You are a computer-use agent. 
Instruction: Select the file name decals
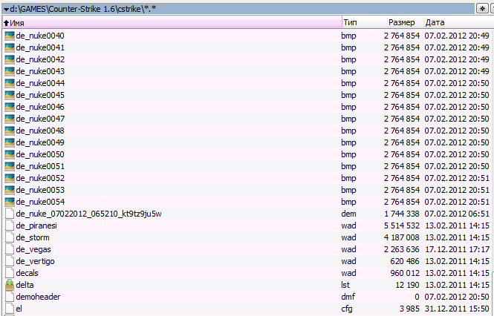(27, 273)
